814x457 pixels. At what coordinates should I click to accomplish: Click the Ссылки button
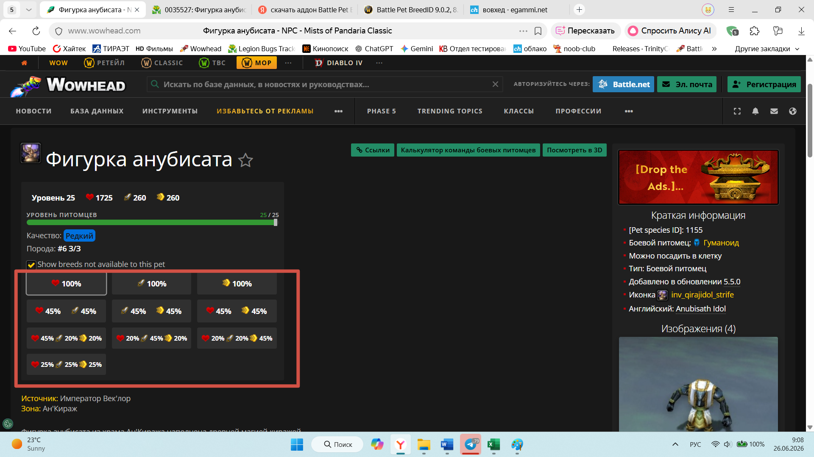[x=373, y=150]
